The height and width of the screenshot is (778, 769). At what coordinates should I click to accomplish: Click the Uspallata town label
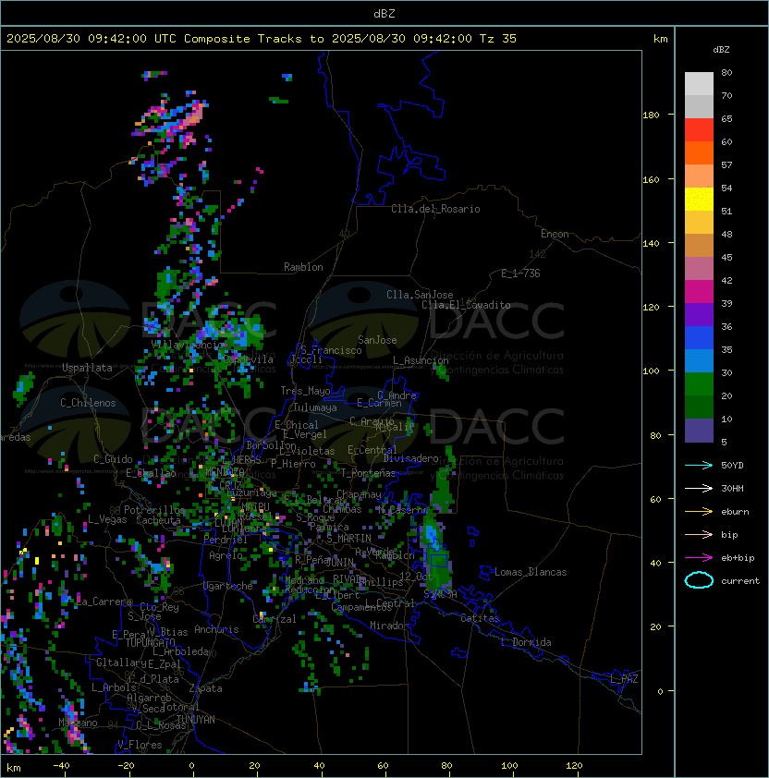[x=87, y=368]
